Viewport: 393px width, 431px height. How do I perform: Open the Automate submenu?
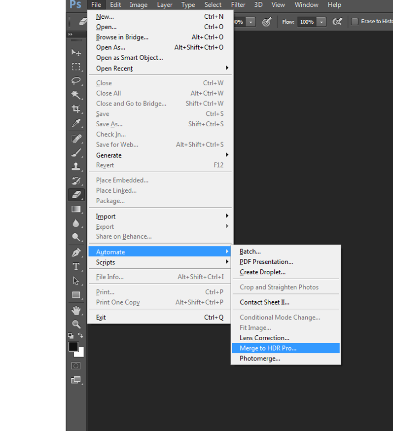160,251
